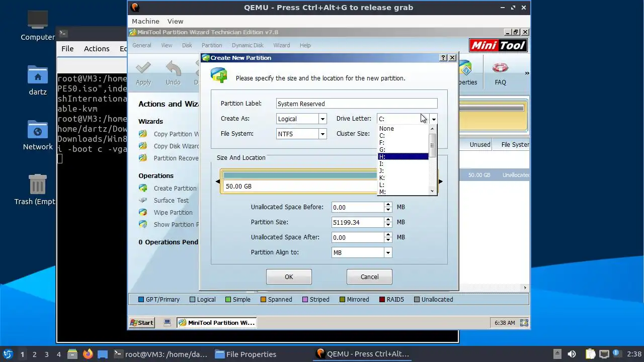Switch to workspace 2

(x=34, y=354)
